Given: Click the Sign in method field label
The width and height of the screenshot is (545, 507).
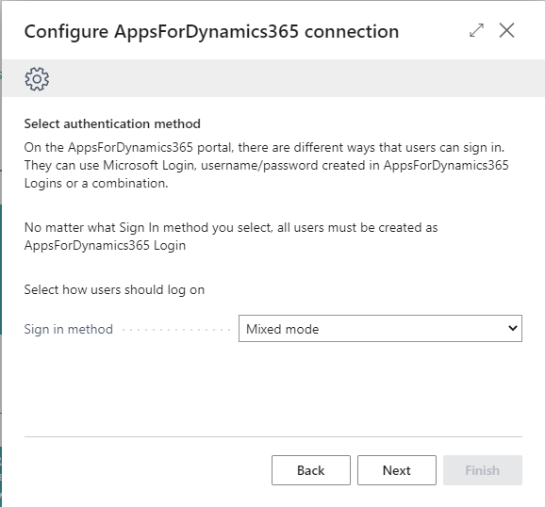Looking at the screenshot, I should (69, 329).
